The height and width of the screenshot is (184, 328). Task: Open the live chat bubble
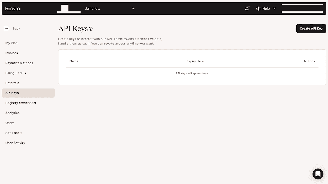pos(318,174)
